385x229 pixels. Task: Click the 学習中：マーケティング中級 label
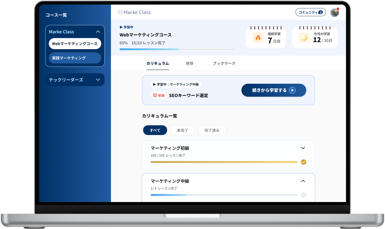click(176, 85)
